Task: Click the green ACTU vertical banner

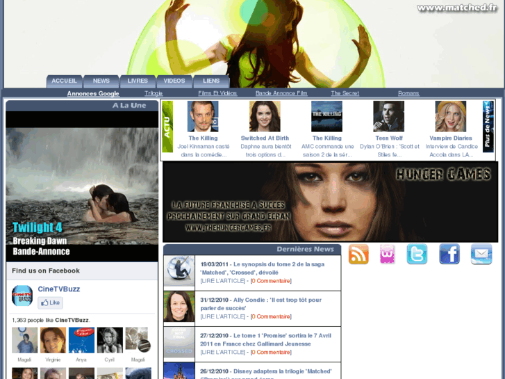Action: [x=167, y=127]
